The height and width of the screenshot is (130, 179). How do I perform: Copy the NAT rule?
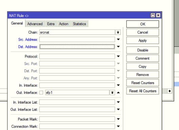pos(143,66)
